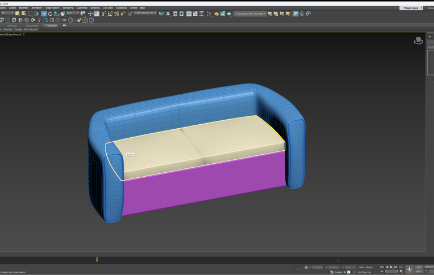The image size is (434, 275).
Task: Open the Rendering menu
Action: [x=68, y=8]
